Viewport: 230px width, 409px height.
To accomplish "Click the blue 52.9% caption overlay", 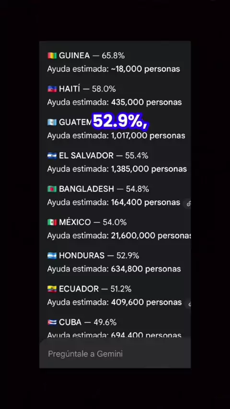I will pyautogui.click(x=120, y=121).
